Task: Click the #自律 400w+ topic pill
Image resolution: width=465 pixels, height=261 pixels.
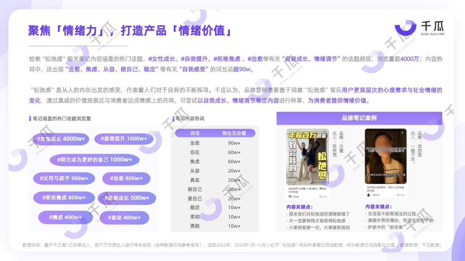Action: 125,218
